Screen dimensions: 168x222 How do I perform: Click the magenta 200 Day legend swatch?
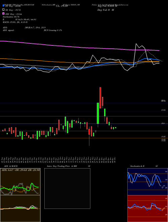(x=4, y=14)
